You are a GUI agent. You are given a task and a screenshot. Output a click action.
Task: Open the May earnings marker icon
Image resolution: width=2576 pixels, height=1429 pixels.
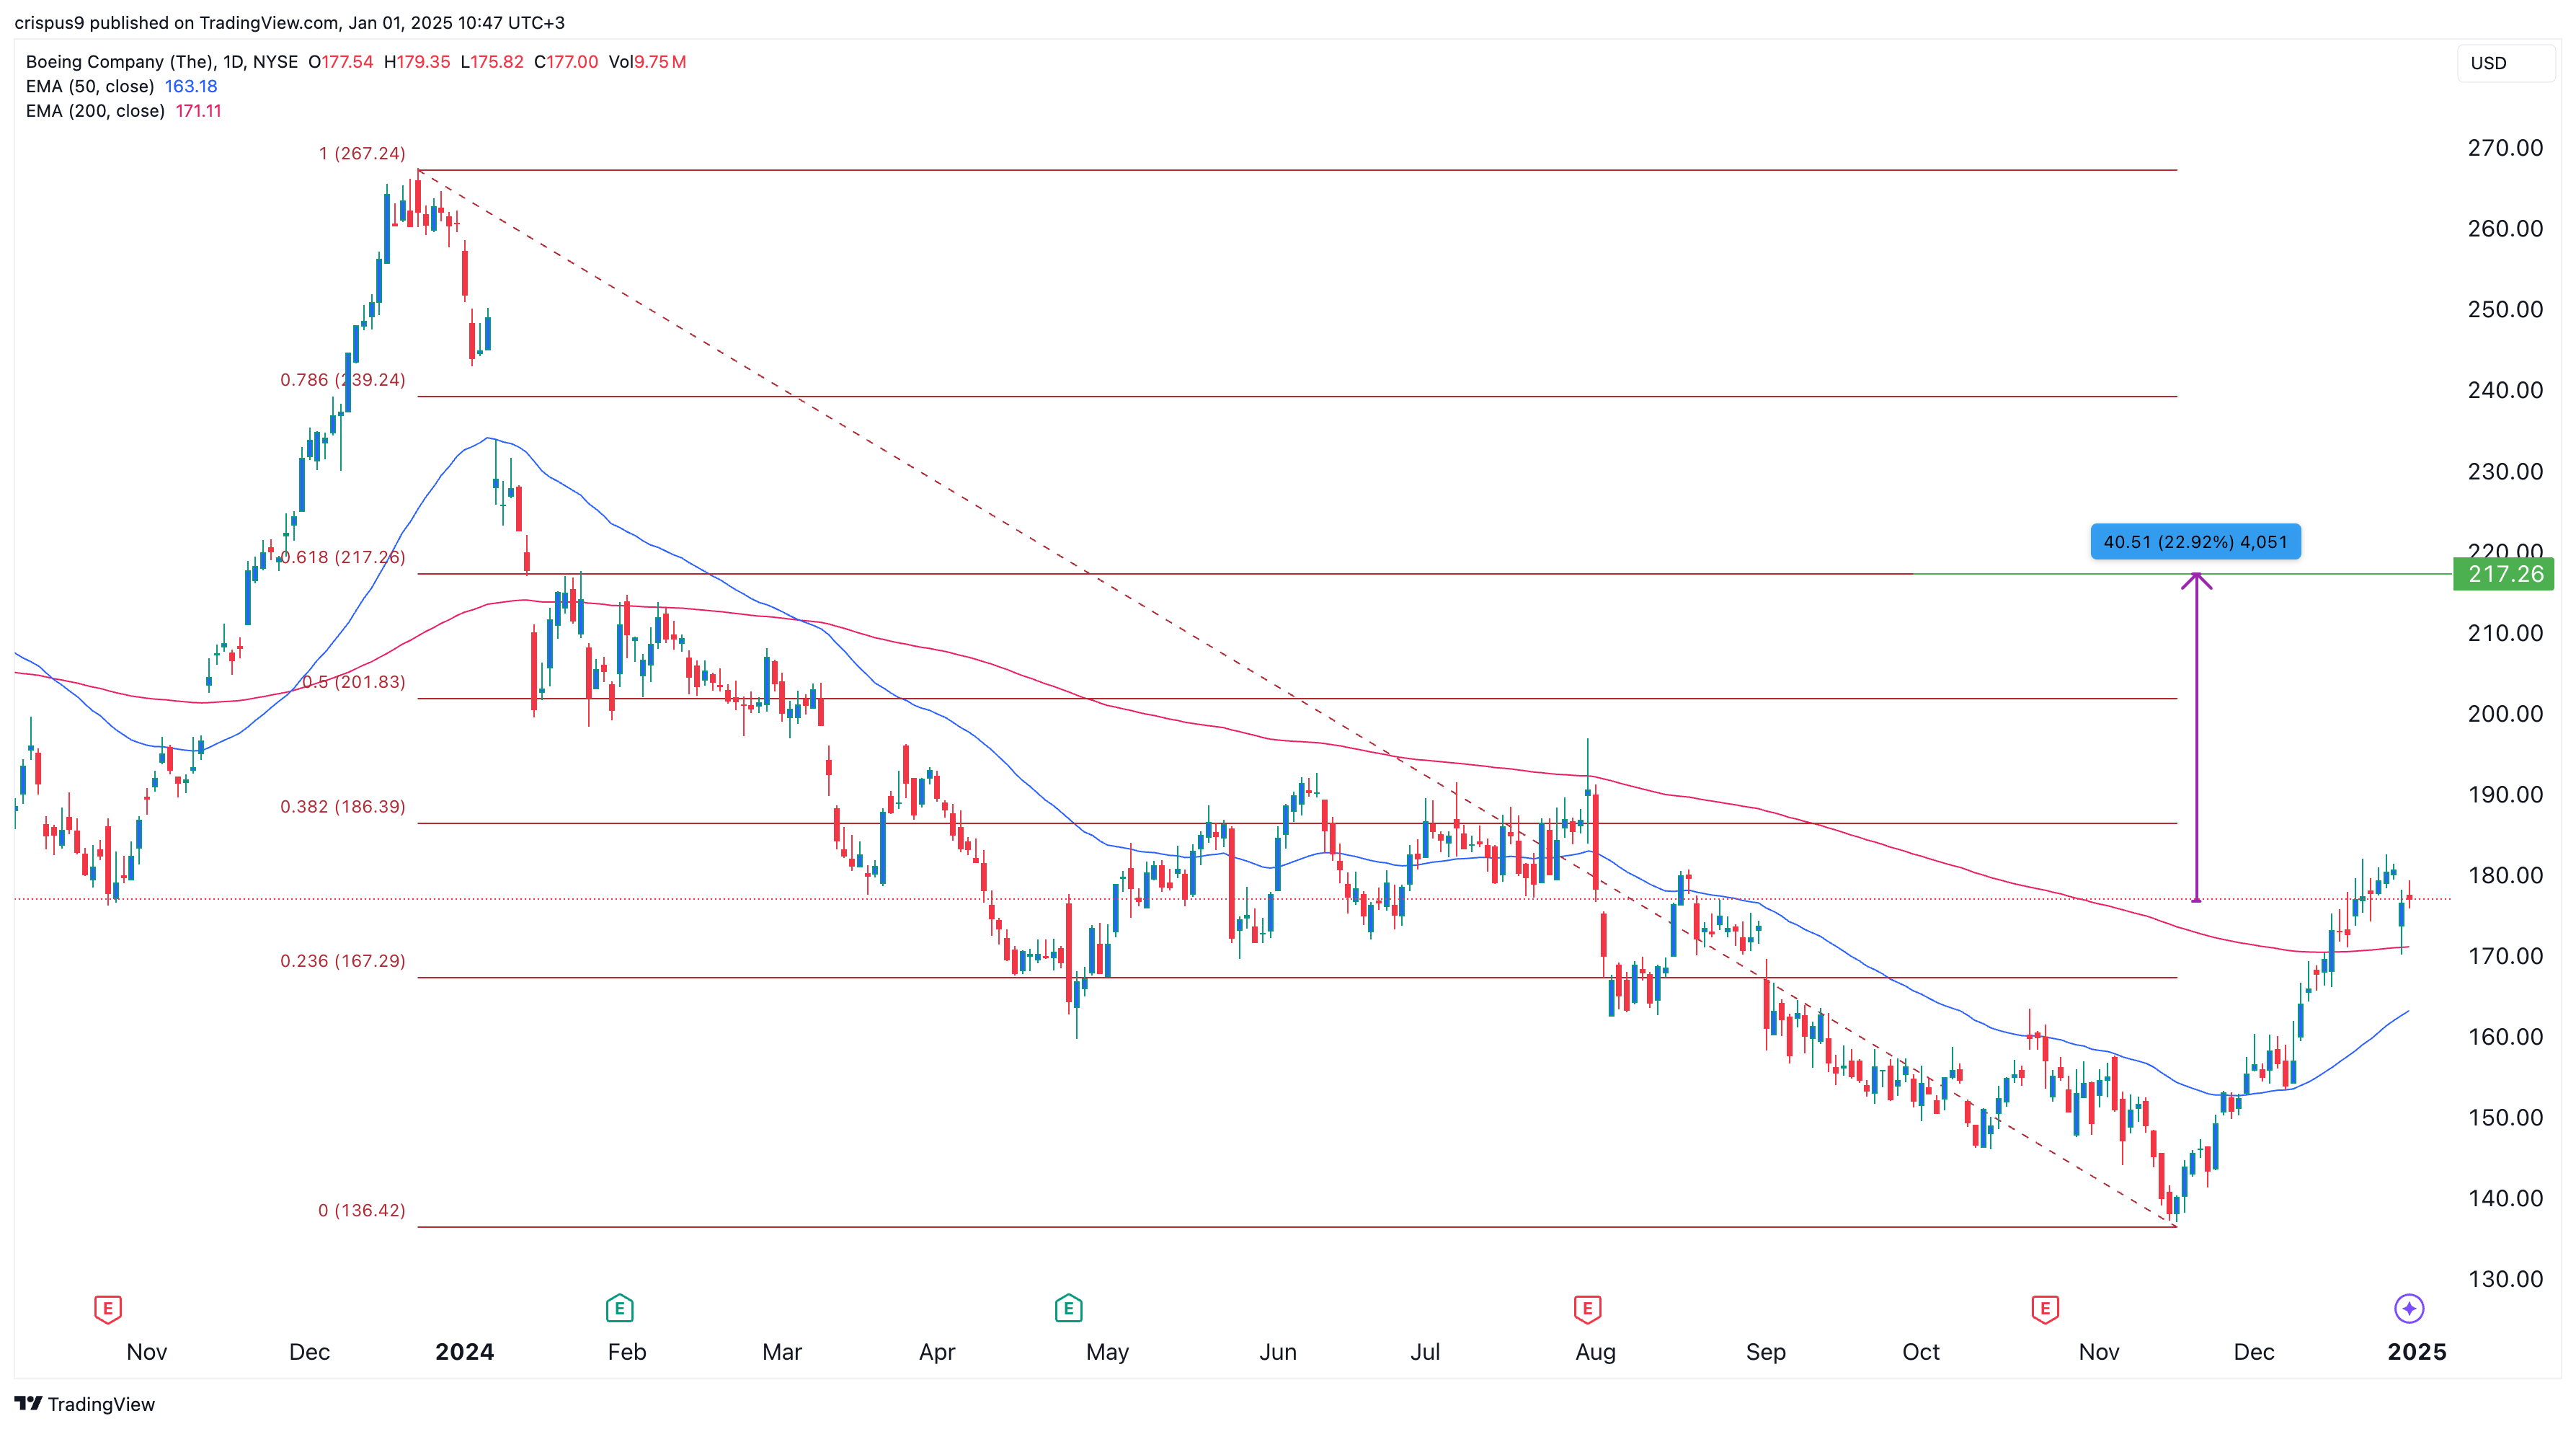pos(1068,1308)
